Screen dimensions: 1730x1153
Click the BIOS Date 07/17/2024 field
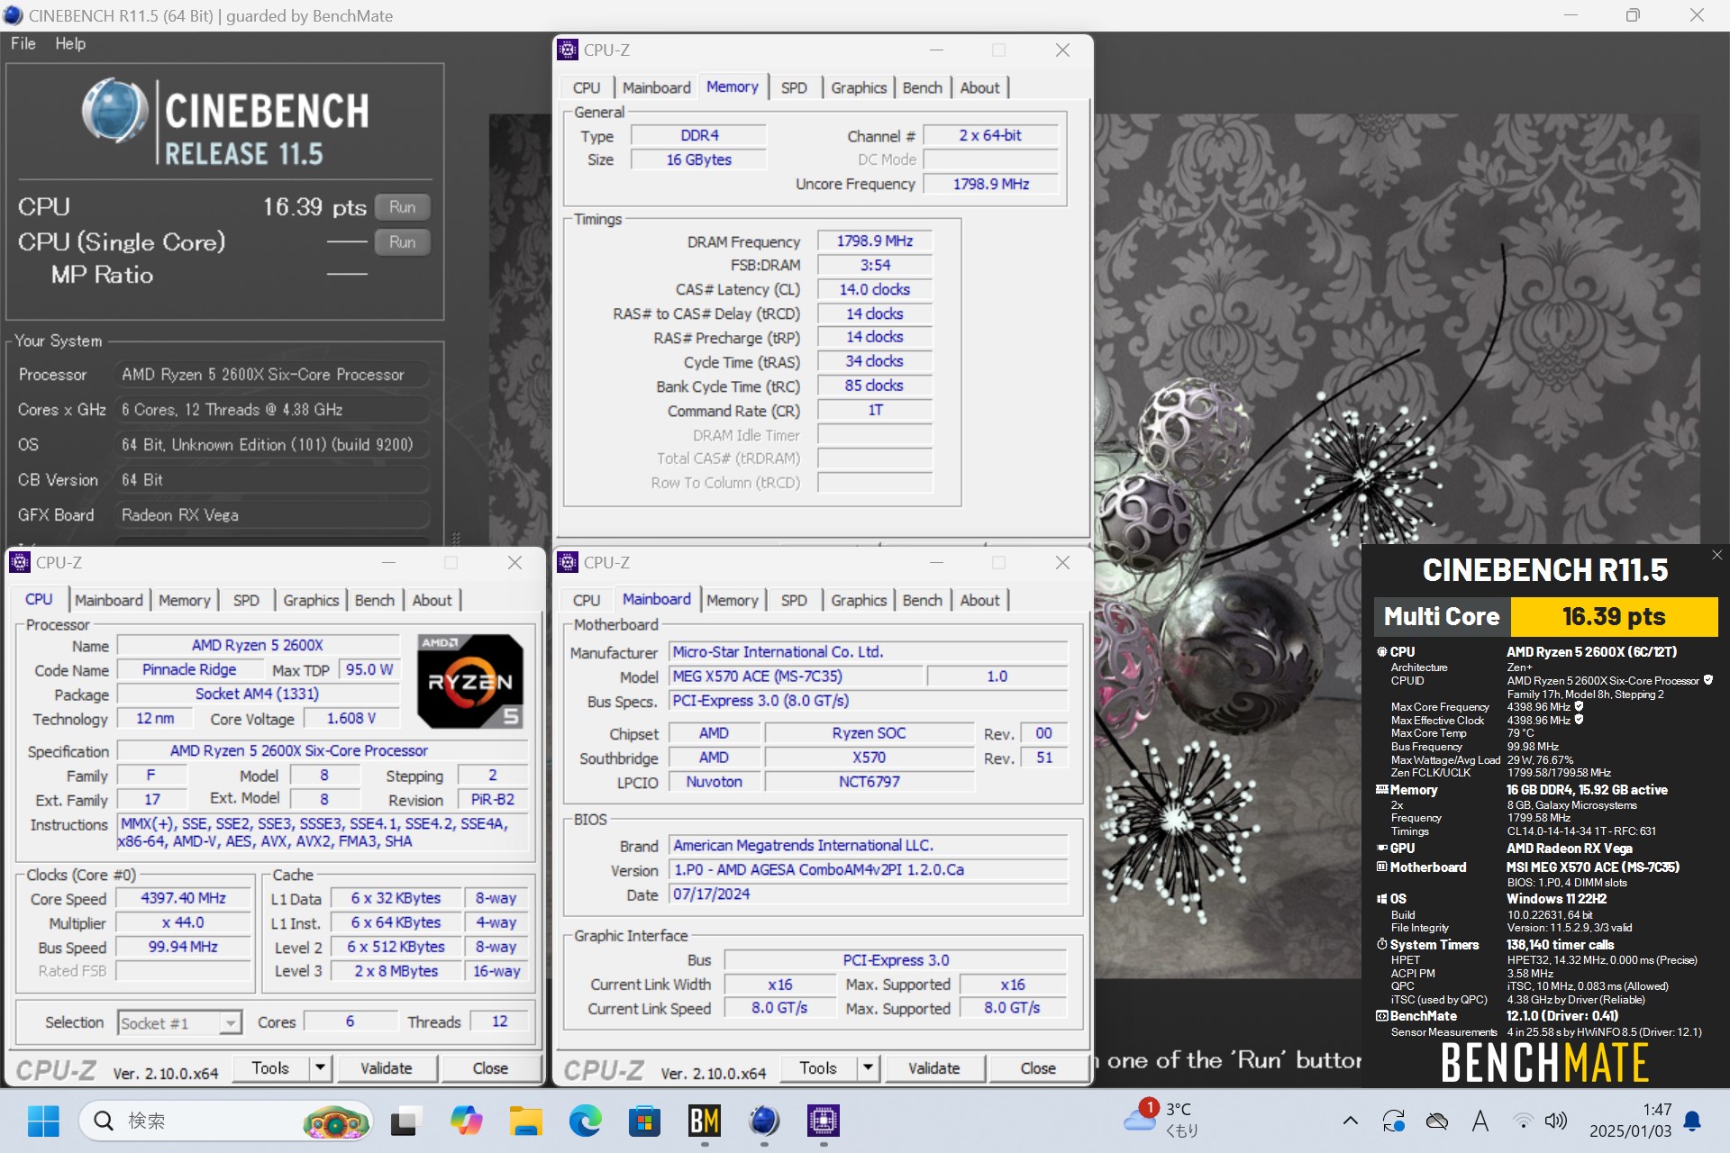pyautogui.click(x=868, y=894)
